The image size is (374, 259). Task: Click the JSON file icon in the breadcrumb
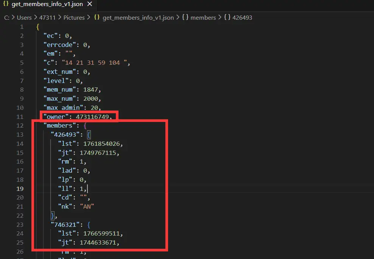point(97,17)
